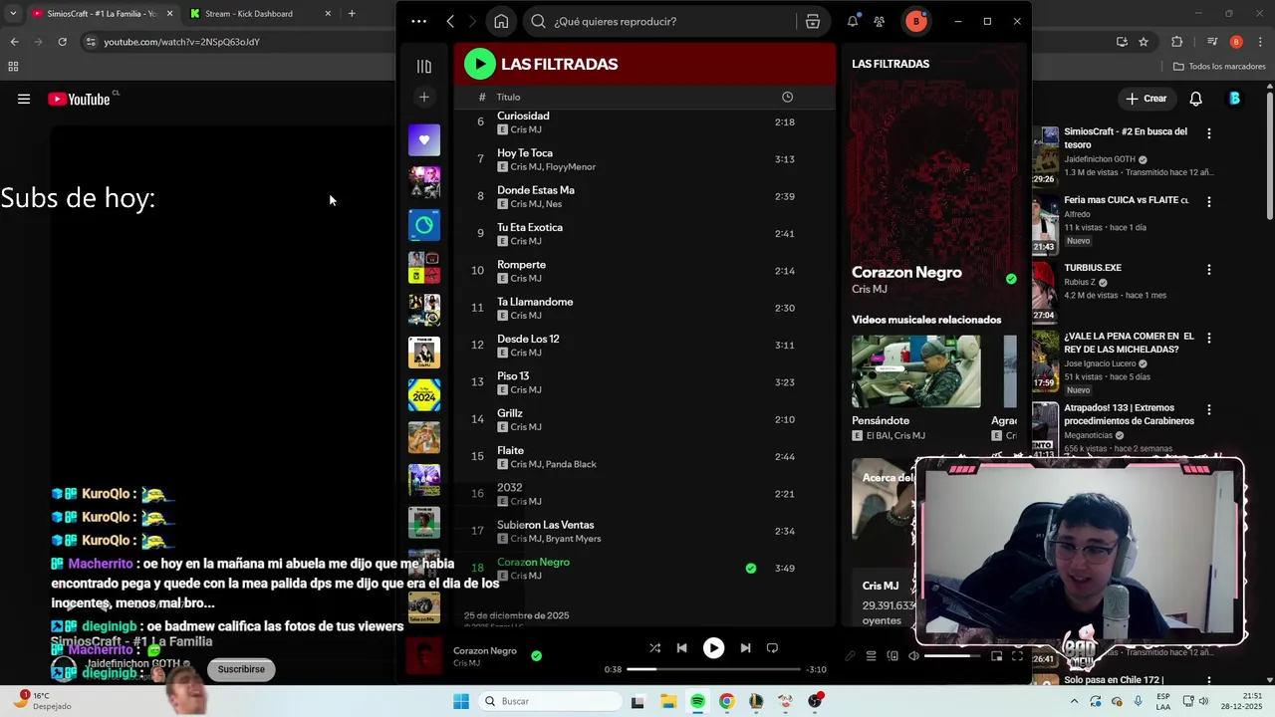1275x717 pixels.
Task: Play the LAS FILTRADAS playlist with the green button
Action: 479,64
